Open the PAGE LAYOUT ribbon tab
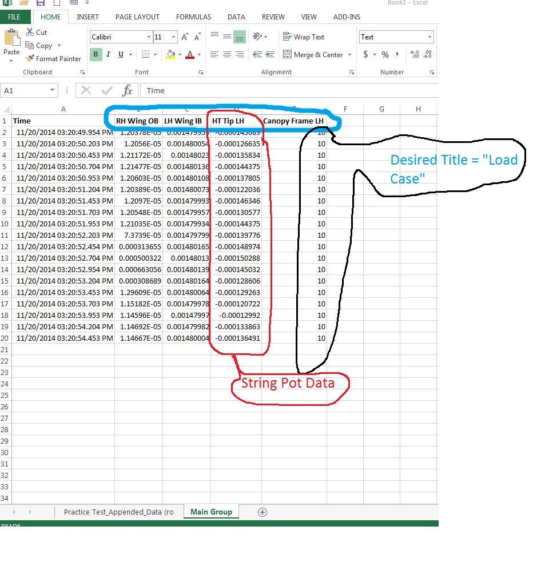This screenshot has width=537, height=562. pyautogui.click(x=137, y=17)
